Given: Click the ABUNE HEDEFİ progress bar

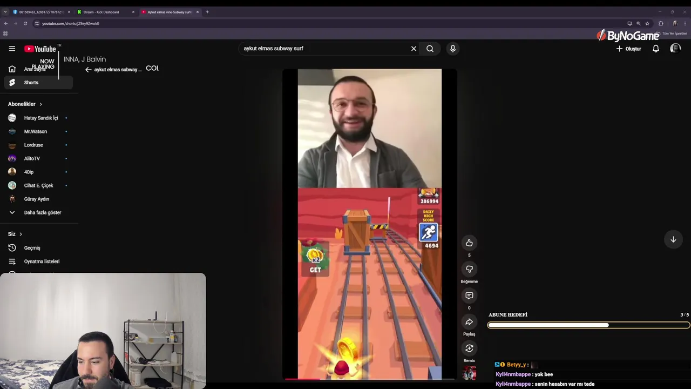Looking at the screenshot, I should click(588, 325).
